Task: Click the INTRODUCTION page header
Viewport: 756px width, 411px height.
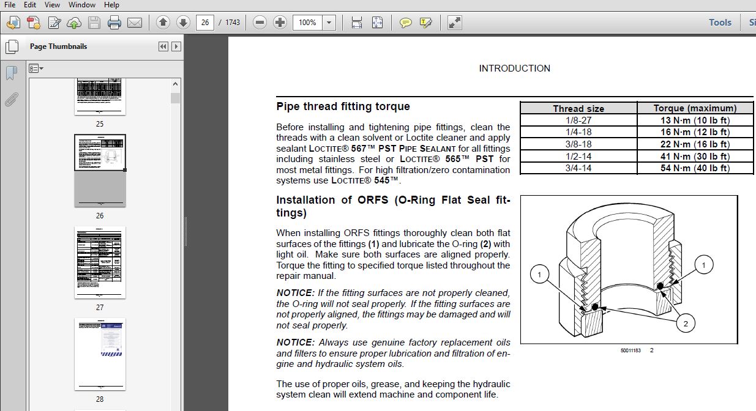Action: [x=514, y=68]
